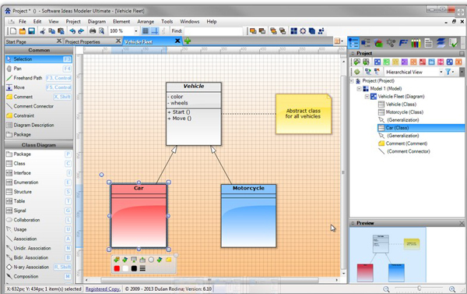
Task: Open the document checkmark validation icon
Action: (453, 43)
